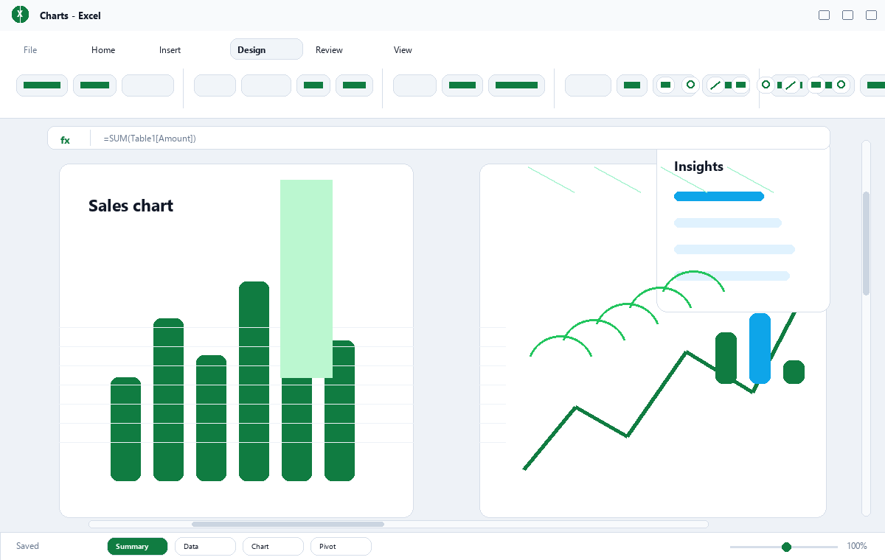The width and height of the screenshot is (885, 560).
Task: Click the zoom slider handle
Action: click(x=786, y=547)
